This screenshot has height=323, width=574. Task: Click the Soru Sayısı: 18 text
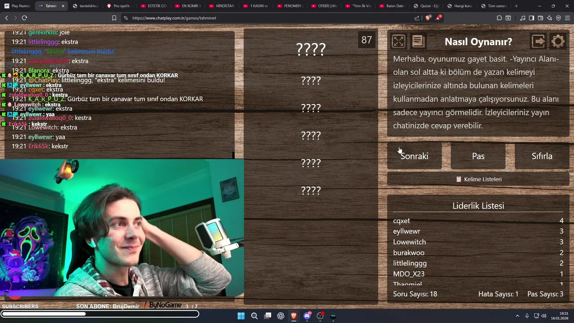(x=415, y=294)
